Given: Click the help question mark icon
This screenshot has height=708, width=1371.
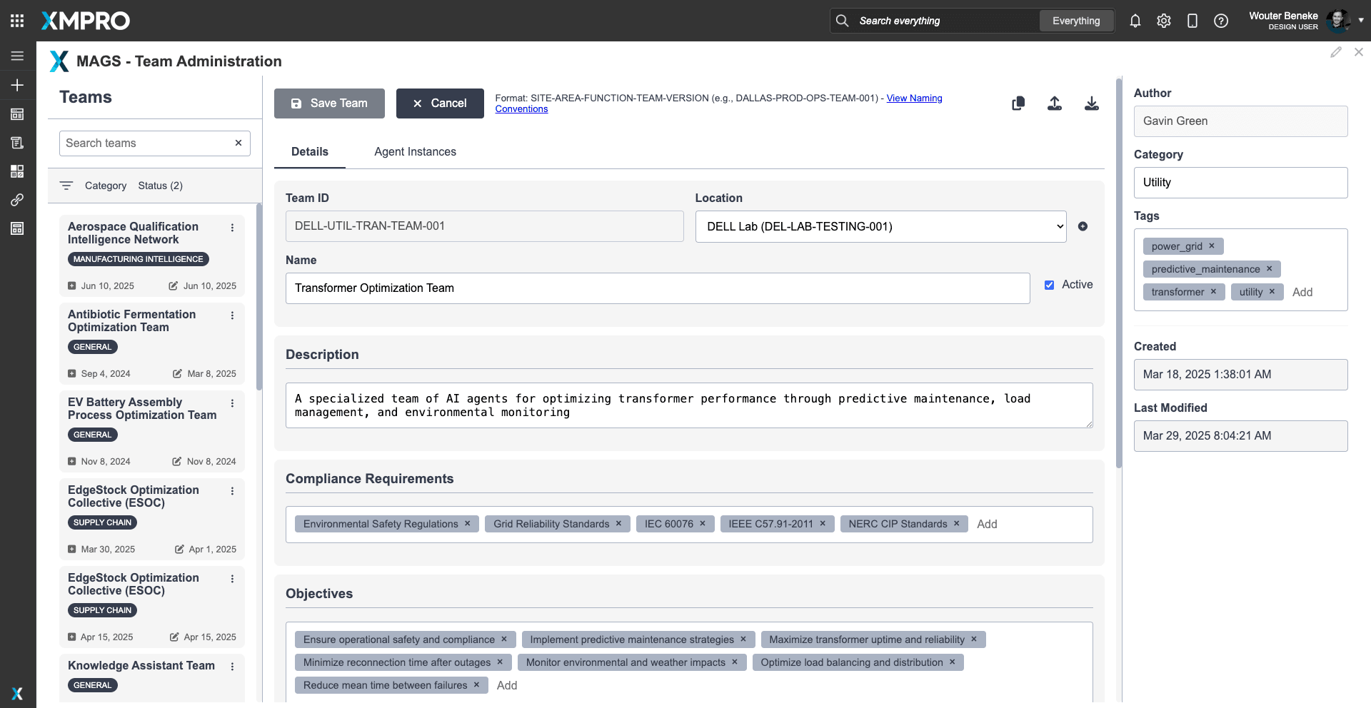Looking at the screenshot, I should (1220, 21).
